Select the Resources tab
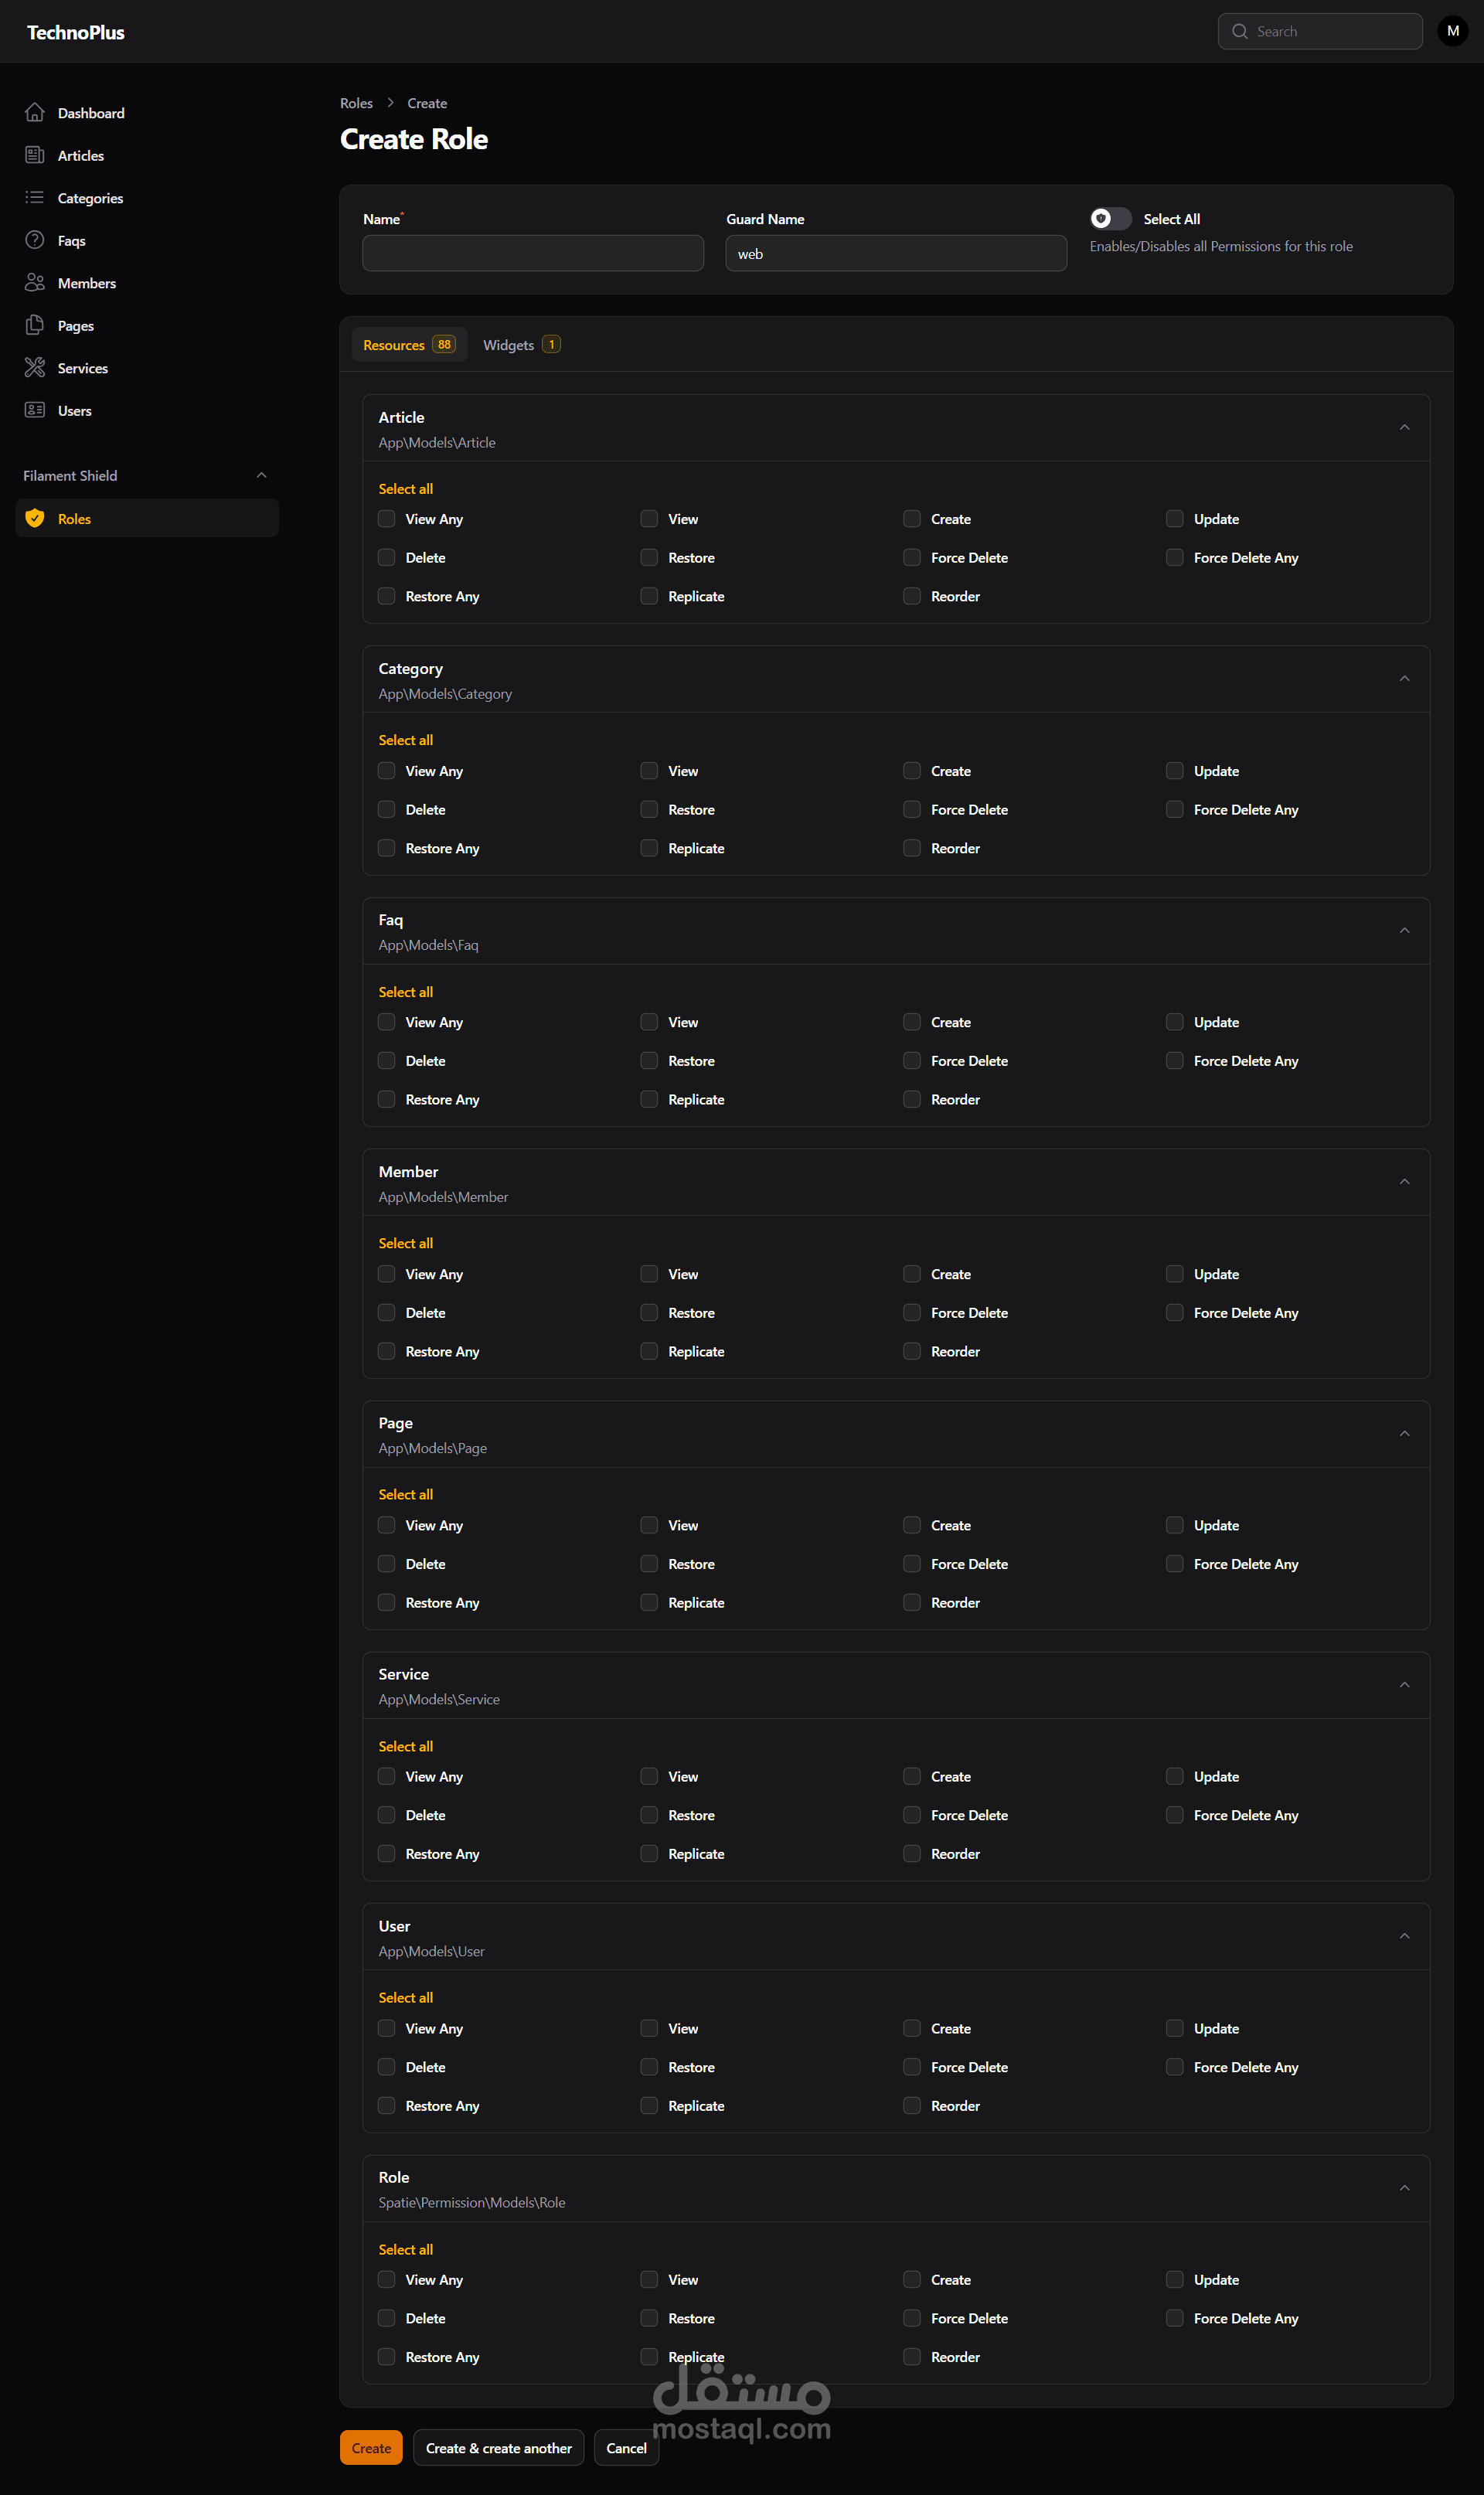1484x2495 pixels. click(408, 345)
